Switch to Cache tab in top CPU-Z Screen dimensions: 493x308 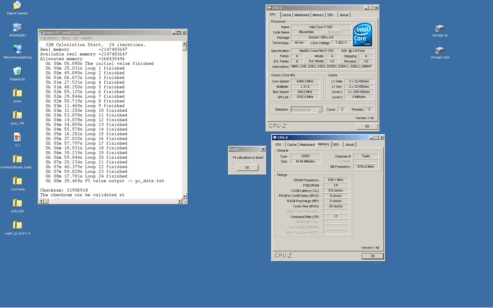pos(286,15)
